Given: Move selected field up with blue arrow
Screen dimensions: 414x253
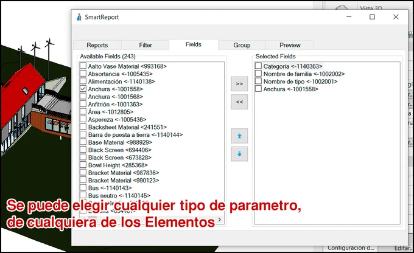Looking at the screenshot, I should (239, 136).
